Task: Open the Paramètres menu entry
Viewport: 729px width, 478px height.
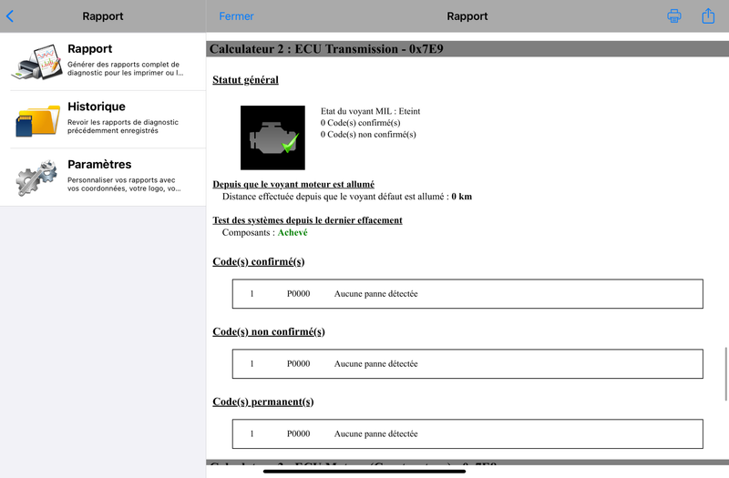Action: 103,178
